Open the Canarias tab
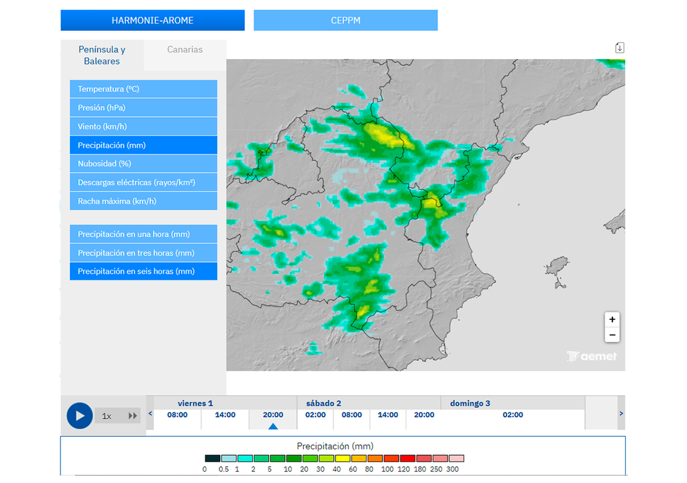 pyautogui.click(x=185, y=50)
